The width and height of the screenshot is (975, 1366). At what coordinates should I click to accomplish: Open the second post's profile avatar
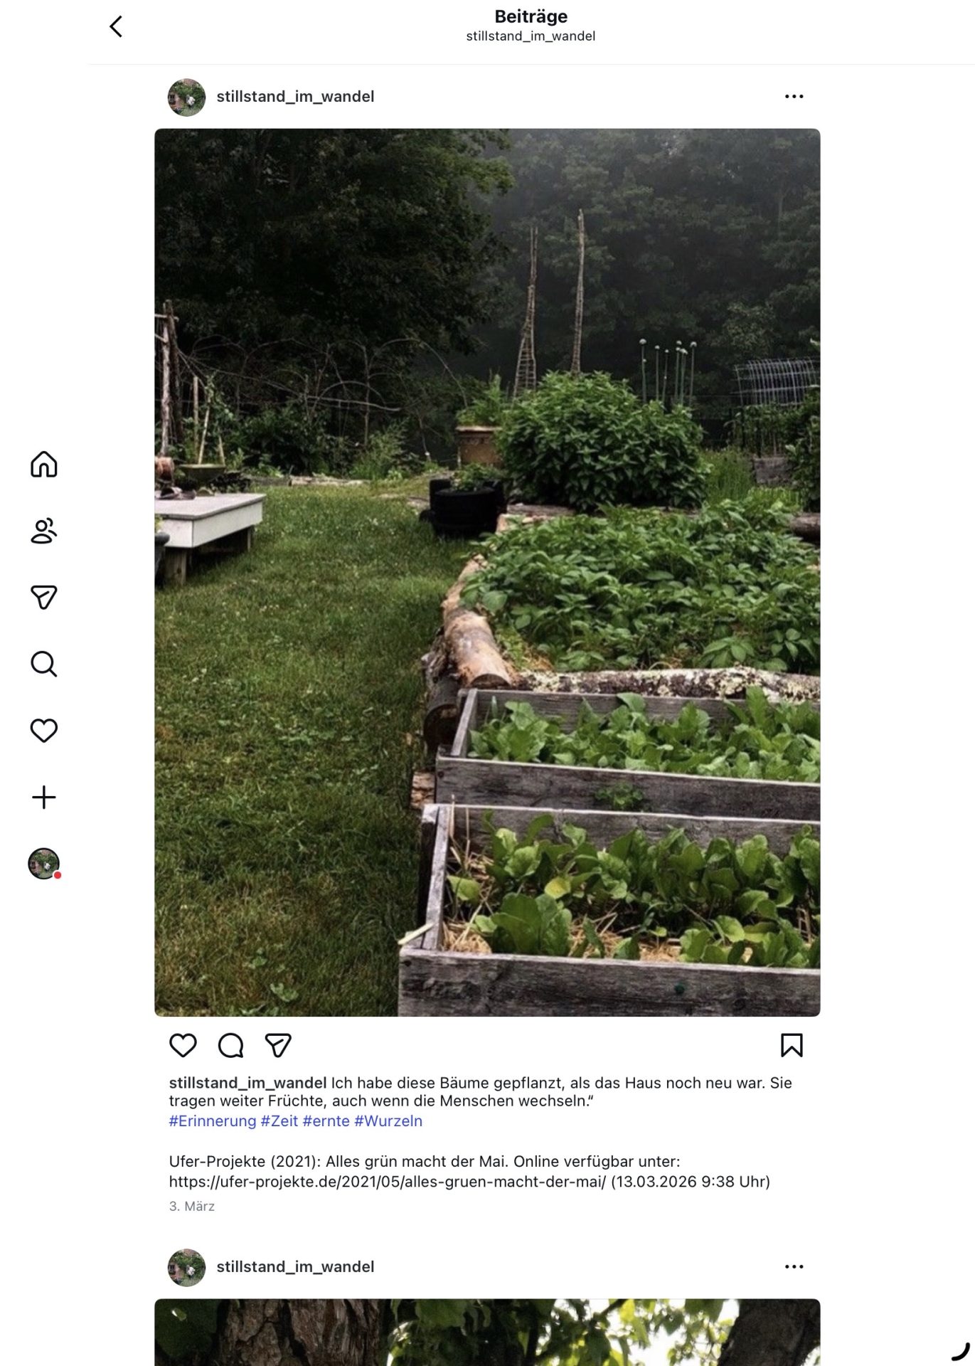click(x=186, y=1267)
